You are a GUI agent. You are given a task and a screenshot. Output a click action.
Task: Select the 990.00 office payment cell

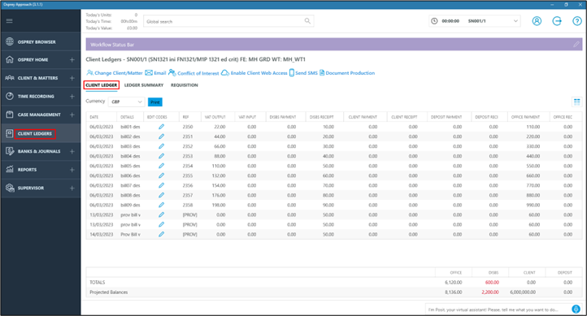tap(533, 205)
